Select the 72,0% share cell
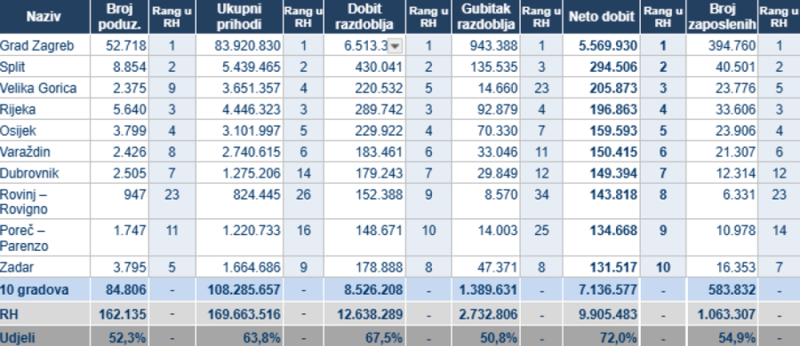This screenshot has width=800, height=346. [x=602, y=337]
